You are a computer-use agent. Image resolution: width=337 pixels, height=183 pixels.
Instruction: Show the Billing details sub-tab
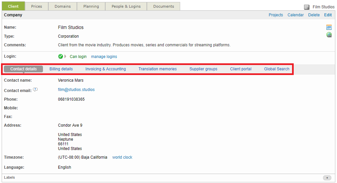click(61, 69)
